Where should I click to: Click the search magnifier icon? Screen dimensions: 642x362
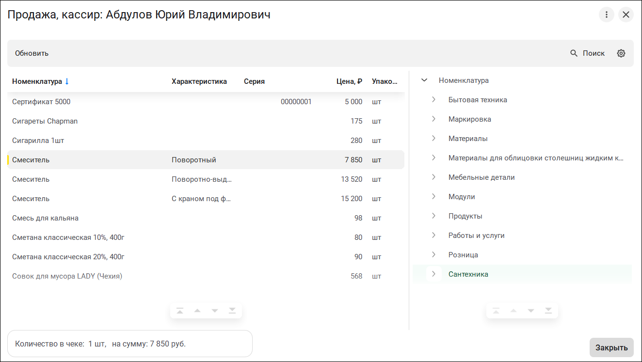[x=574, y=53]
